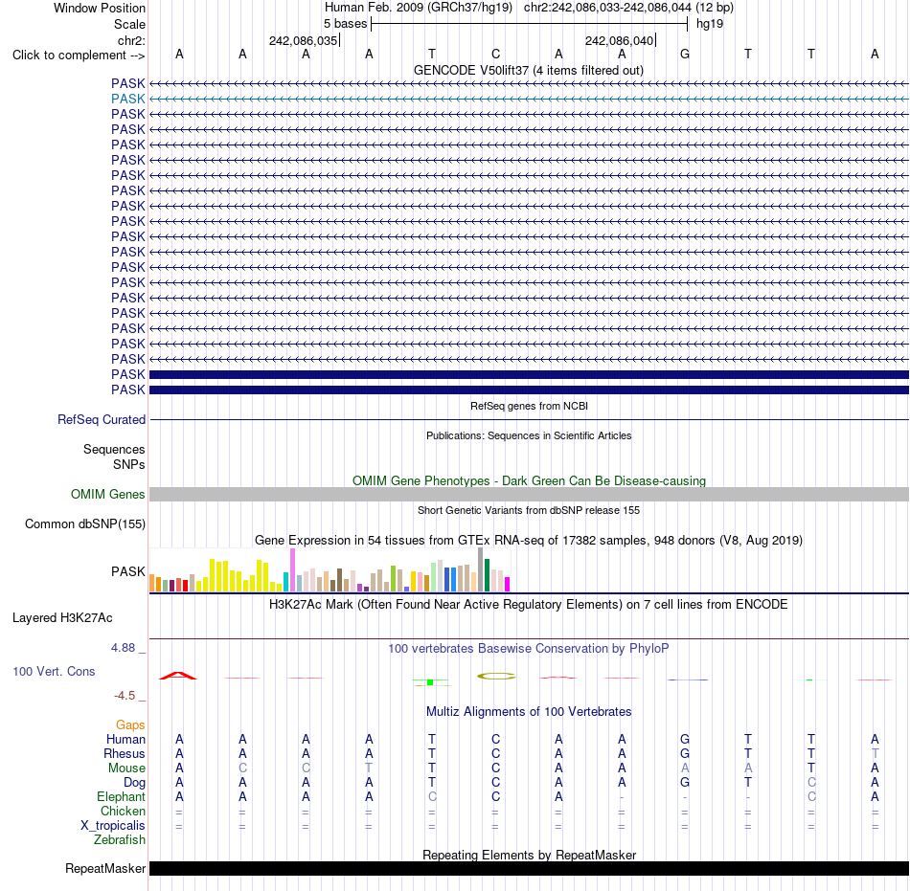Click the Rhesus species row label

click(125, 753)
